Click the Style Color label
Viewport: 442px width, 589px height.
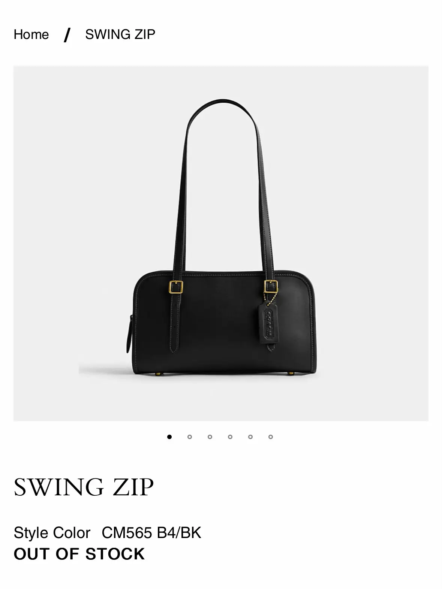(x=52, y=533)
